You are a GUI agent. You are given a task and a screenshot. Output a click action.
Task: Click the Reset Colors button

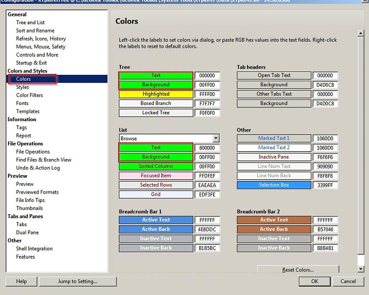click(298, 269)
